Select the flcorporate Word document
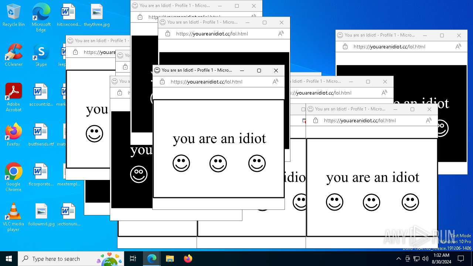Viewport: 473px width, 266px height. 41,175
